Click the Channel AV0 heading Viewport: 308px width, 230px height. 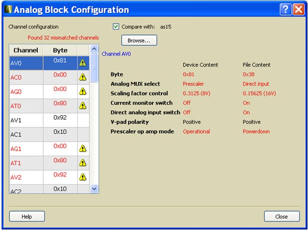coord(116,54)
